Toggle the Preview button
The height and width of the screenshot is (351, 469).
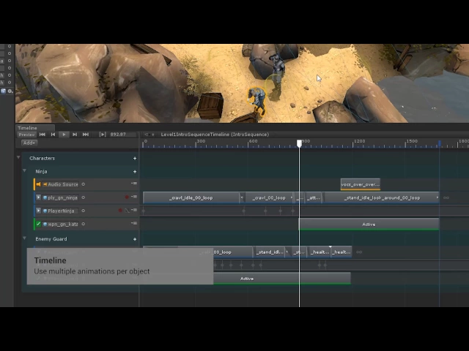coord(26,135)
